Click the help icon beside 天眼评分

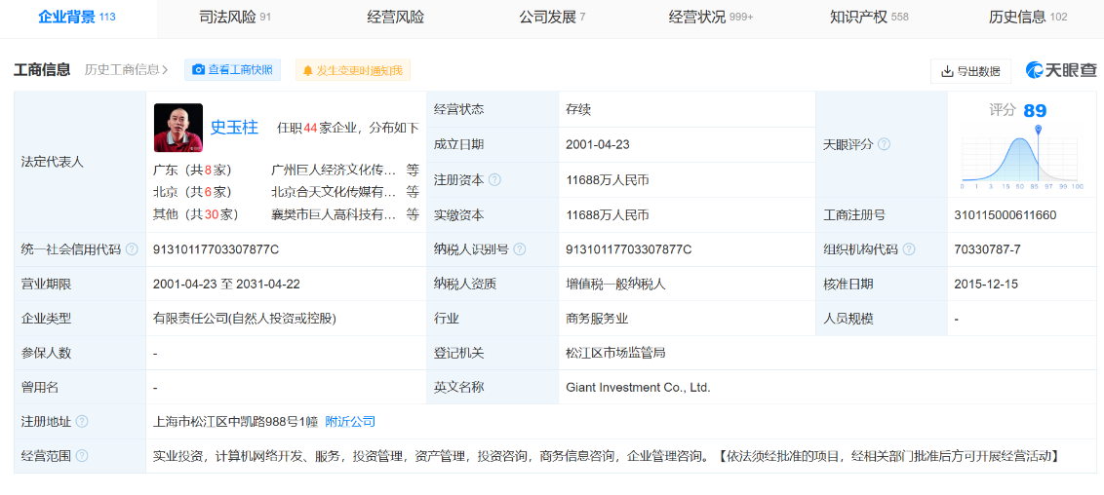tap(884, 144)
